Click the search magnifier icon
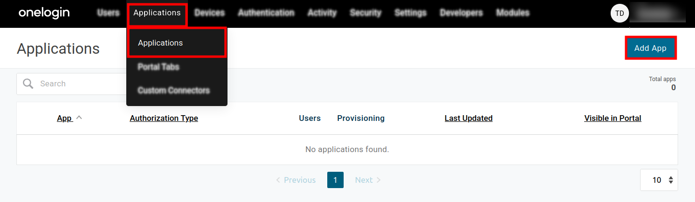Viewport: 695px width, 202px height. click(x=28, y=84)
